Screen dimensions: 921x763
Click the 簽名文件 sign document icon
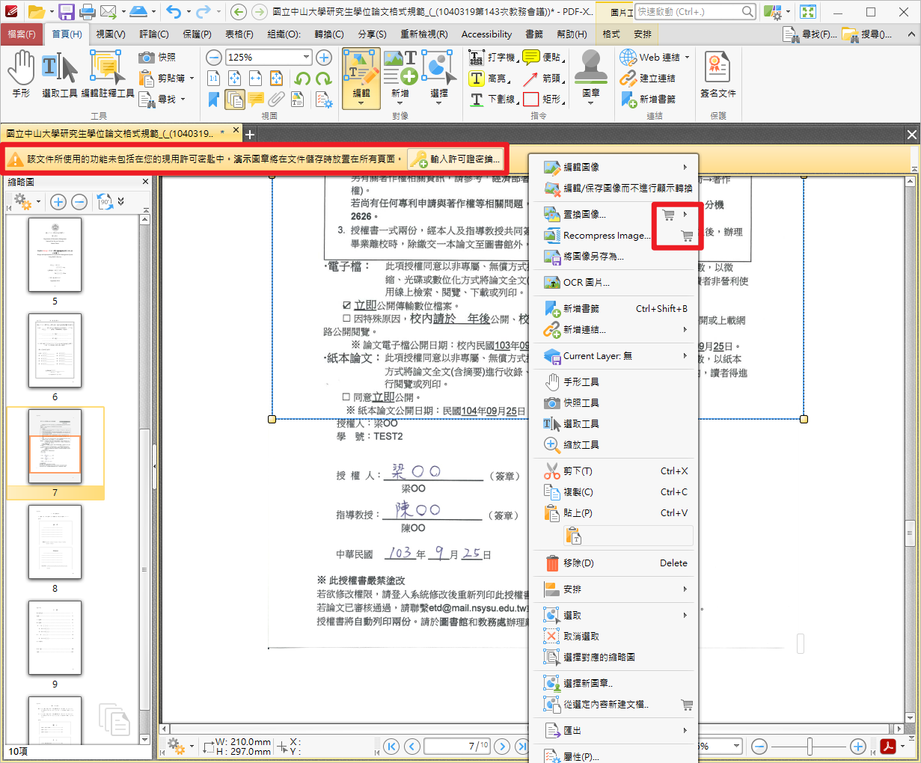[717, 73]
